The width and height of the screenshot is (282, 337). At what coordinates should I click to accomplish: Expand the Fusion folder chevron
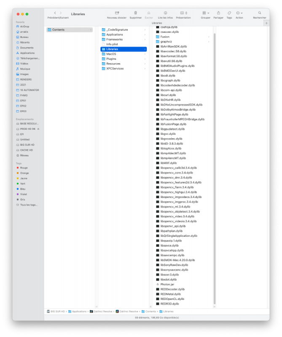[x=209, y=37]
